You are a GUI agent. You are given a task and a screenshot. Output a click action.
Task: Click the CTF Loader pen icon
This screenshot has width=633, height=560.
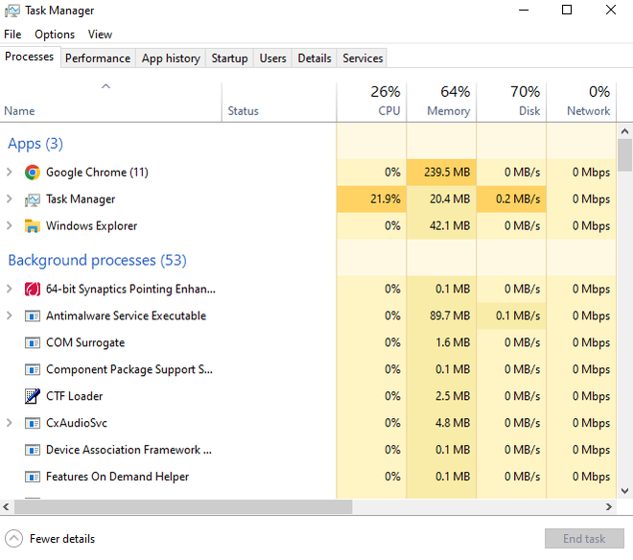click(32, 396)
